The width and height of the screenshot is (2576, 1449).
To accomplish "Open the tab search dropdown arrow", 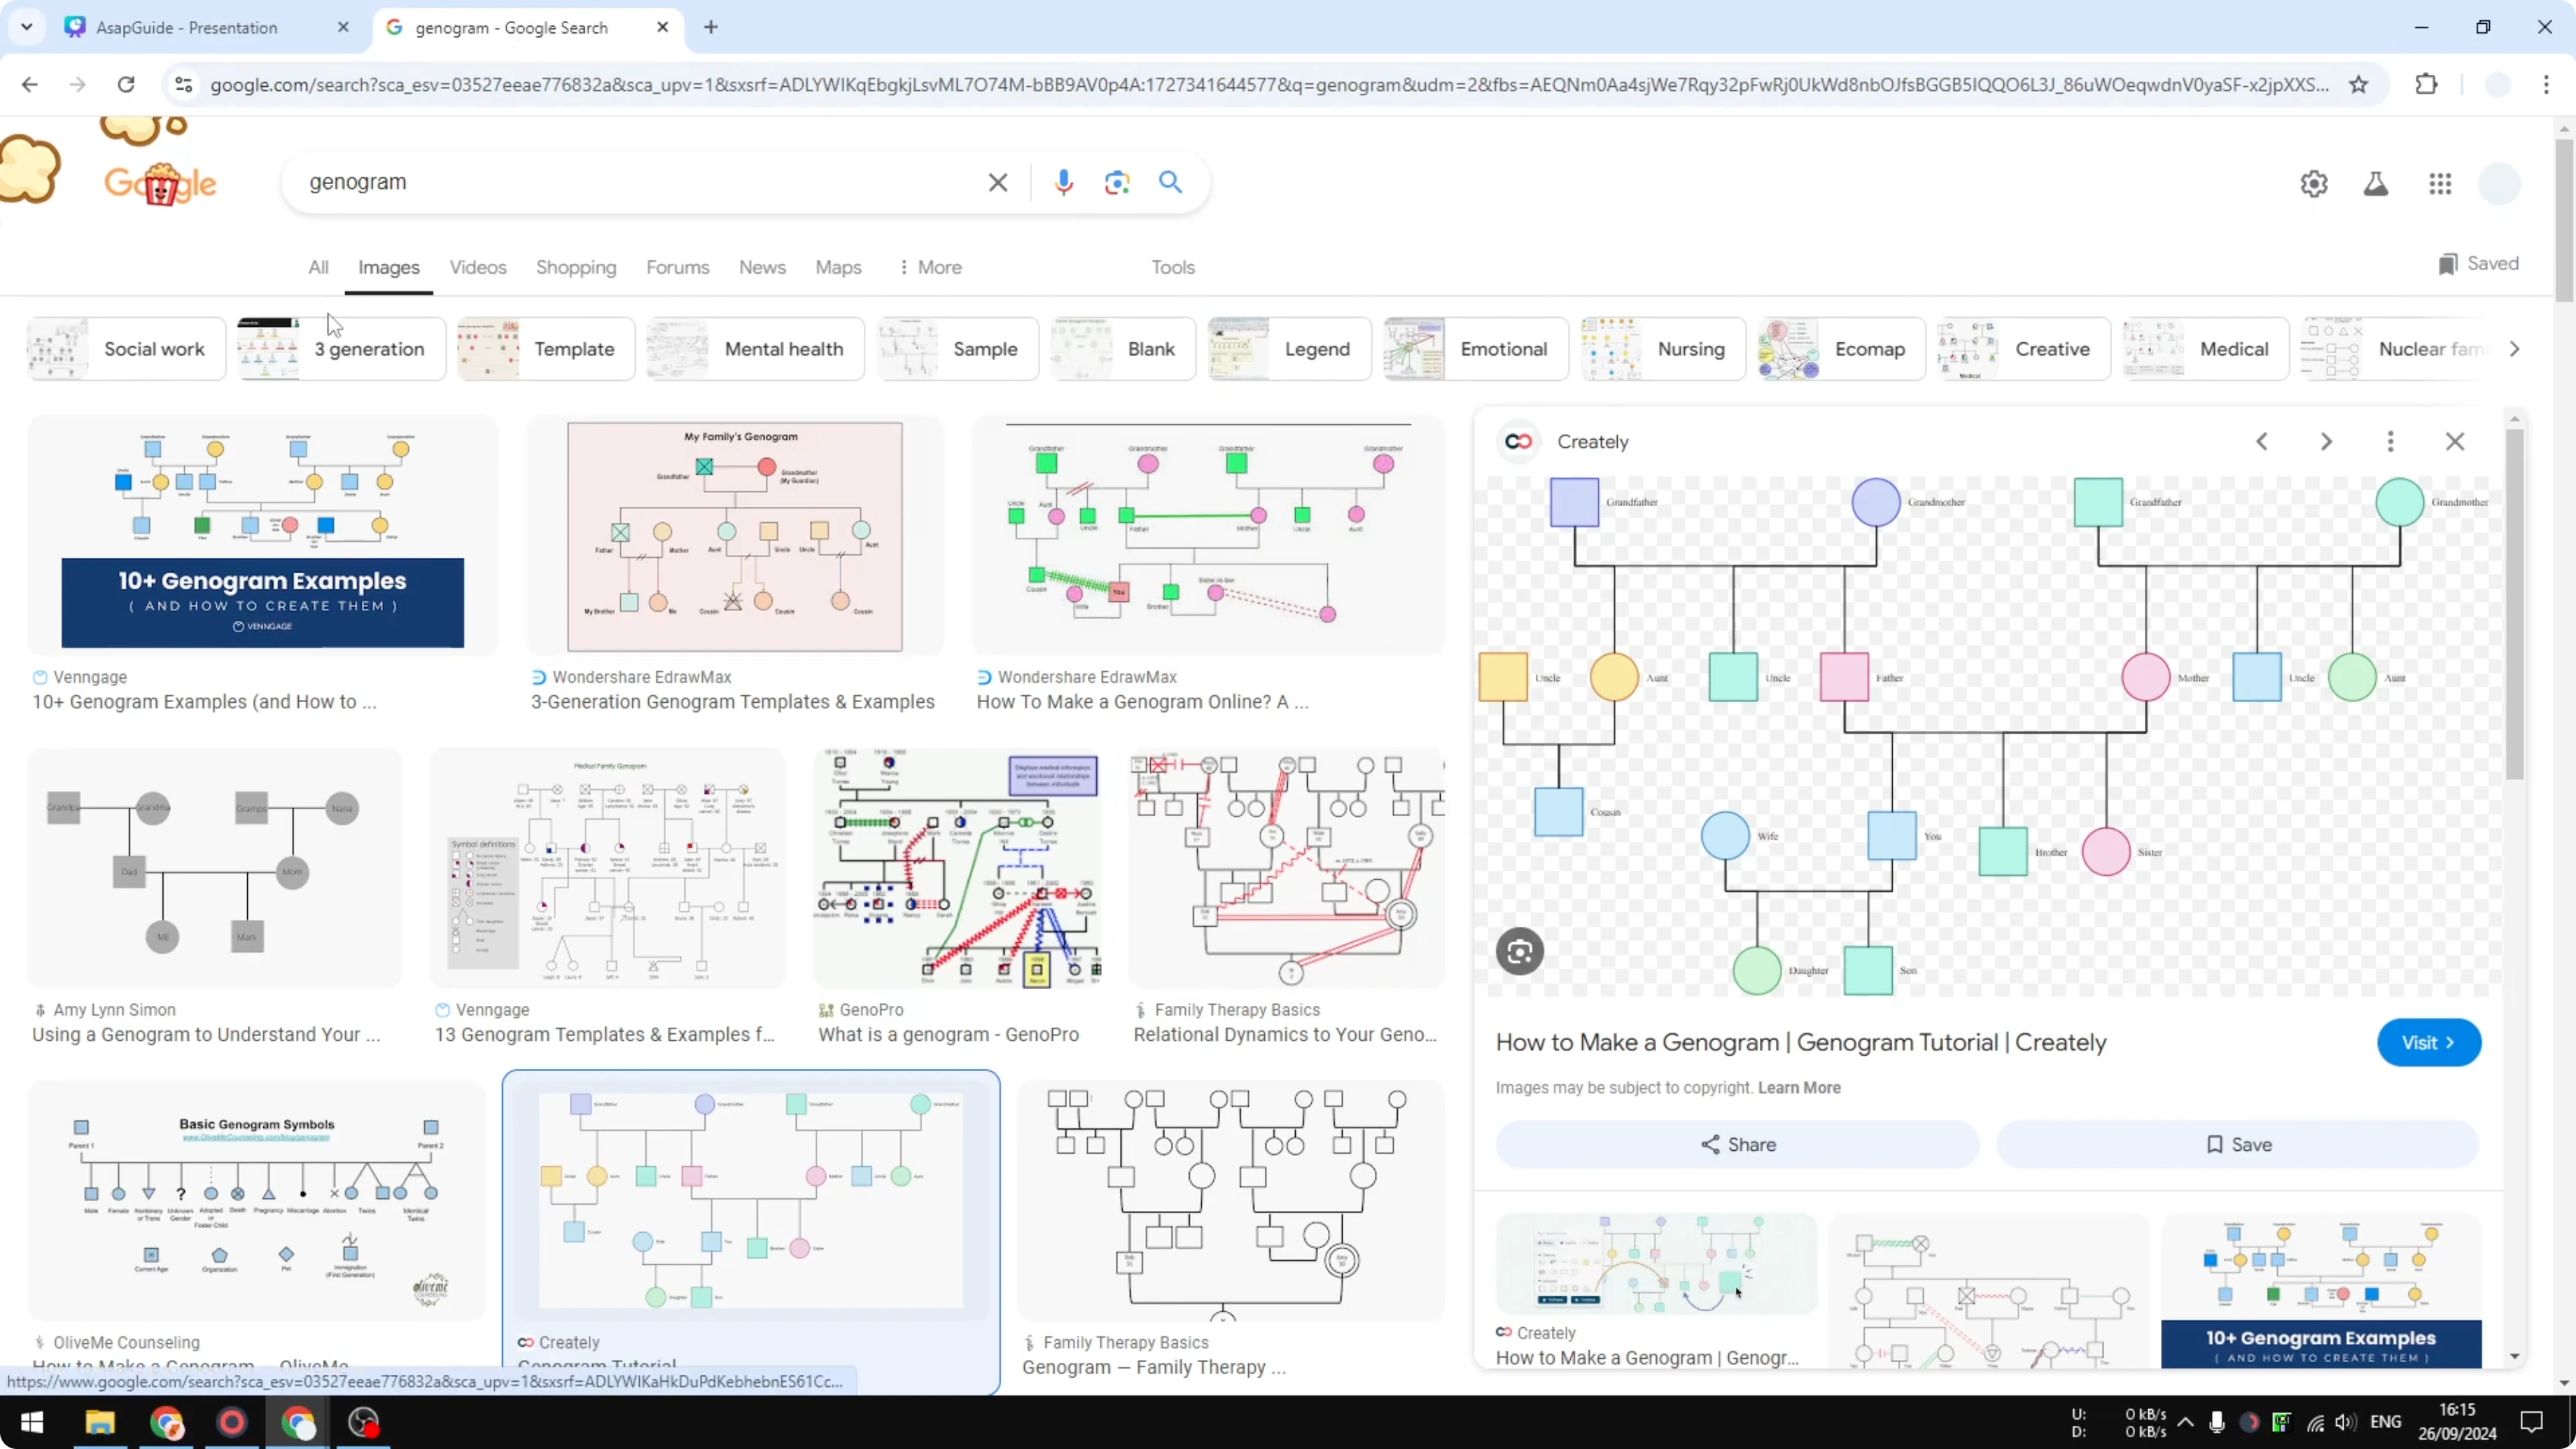I will [x=27, y=27].
